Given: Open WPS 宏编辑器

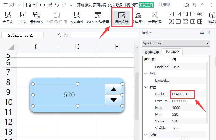Looking at the screenshot, I should pos(98,18).
